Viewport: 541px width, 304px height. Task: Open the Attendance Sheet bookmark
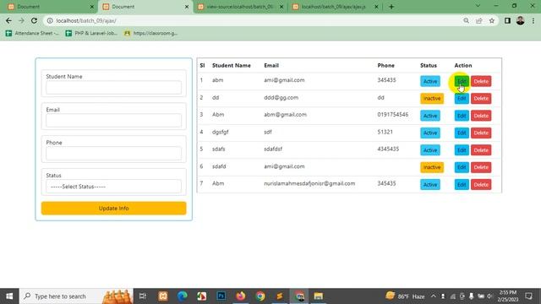32,33
